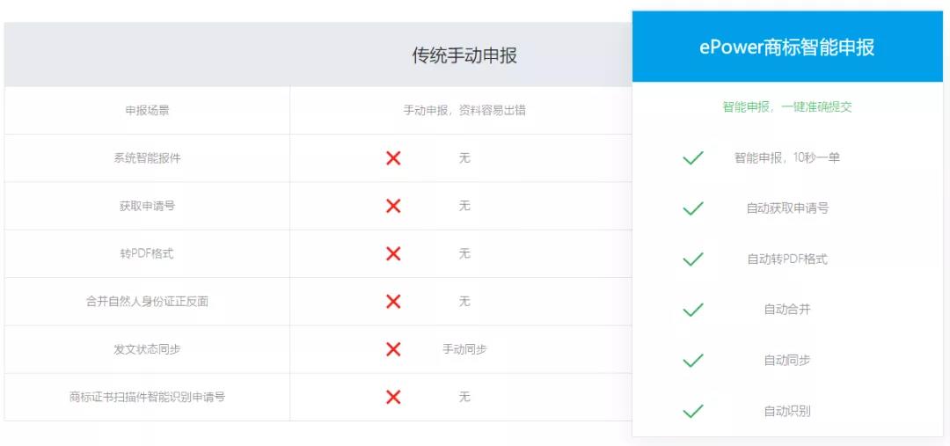Click the red X in 商标证书扫描件智能识别申请号 row
The image size is (950, 446).
pos(393,397)
